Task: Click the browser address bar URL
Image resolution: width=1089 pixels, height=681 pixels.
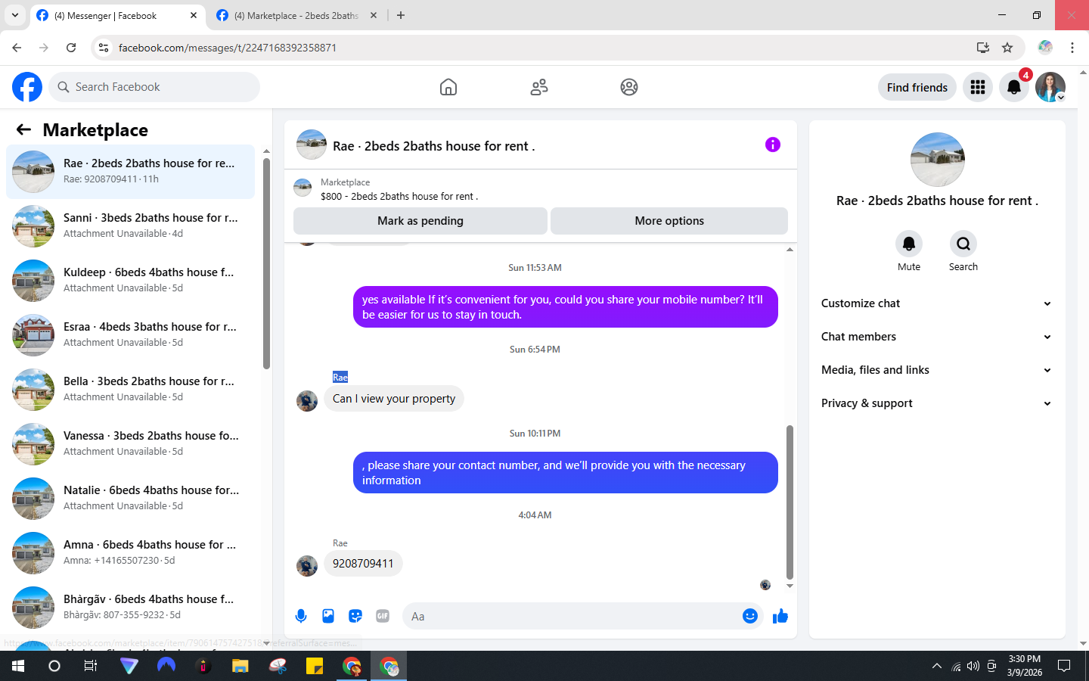Action: [227, 48]
